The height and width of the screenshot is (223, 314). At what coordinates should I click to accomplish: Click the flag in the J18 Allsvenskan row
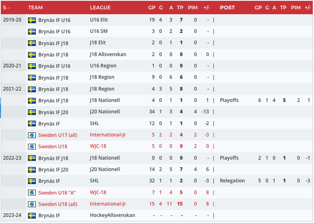[32, 54]
